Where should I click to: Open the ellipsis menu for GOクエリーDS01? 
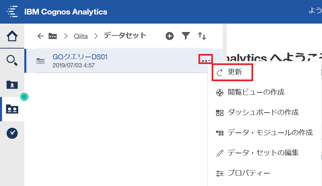[206, 61]
